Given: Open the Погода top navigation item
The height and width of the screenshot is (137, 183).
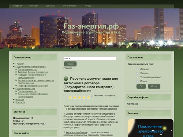Looking at the screenshot, I should tap(87, 5).
